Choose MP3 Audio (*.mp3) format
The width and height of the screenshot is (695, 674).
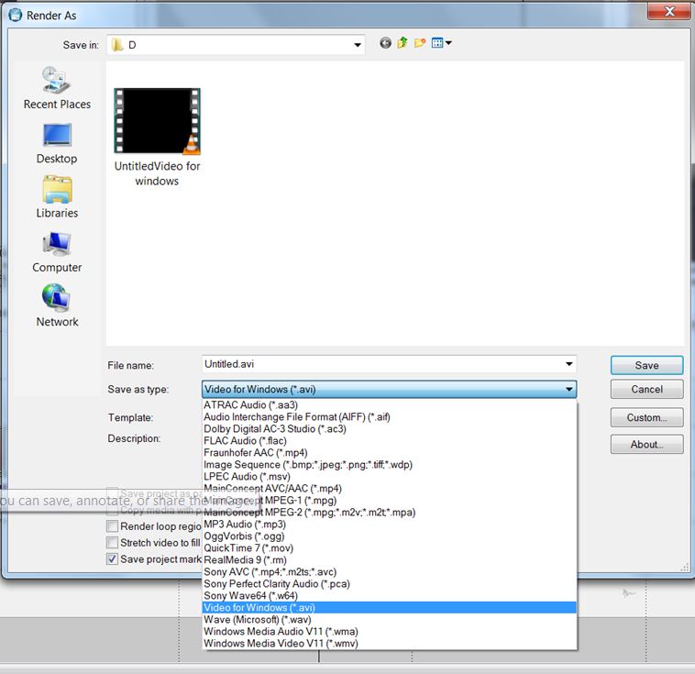(390, 525)
